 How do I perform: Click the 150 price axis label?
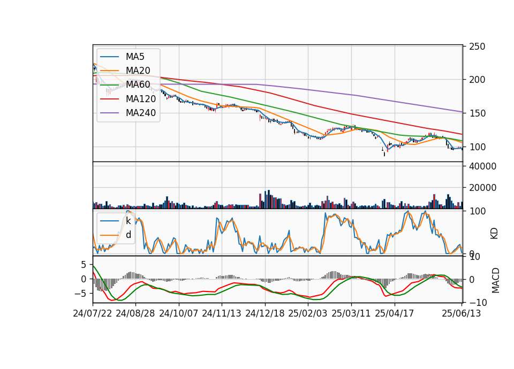point(477,113)
